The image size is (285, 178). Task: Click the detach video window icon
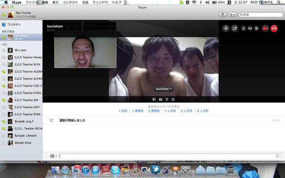160,99
